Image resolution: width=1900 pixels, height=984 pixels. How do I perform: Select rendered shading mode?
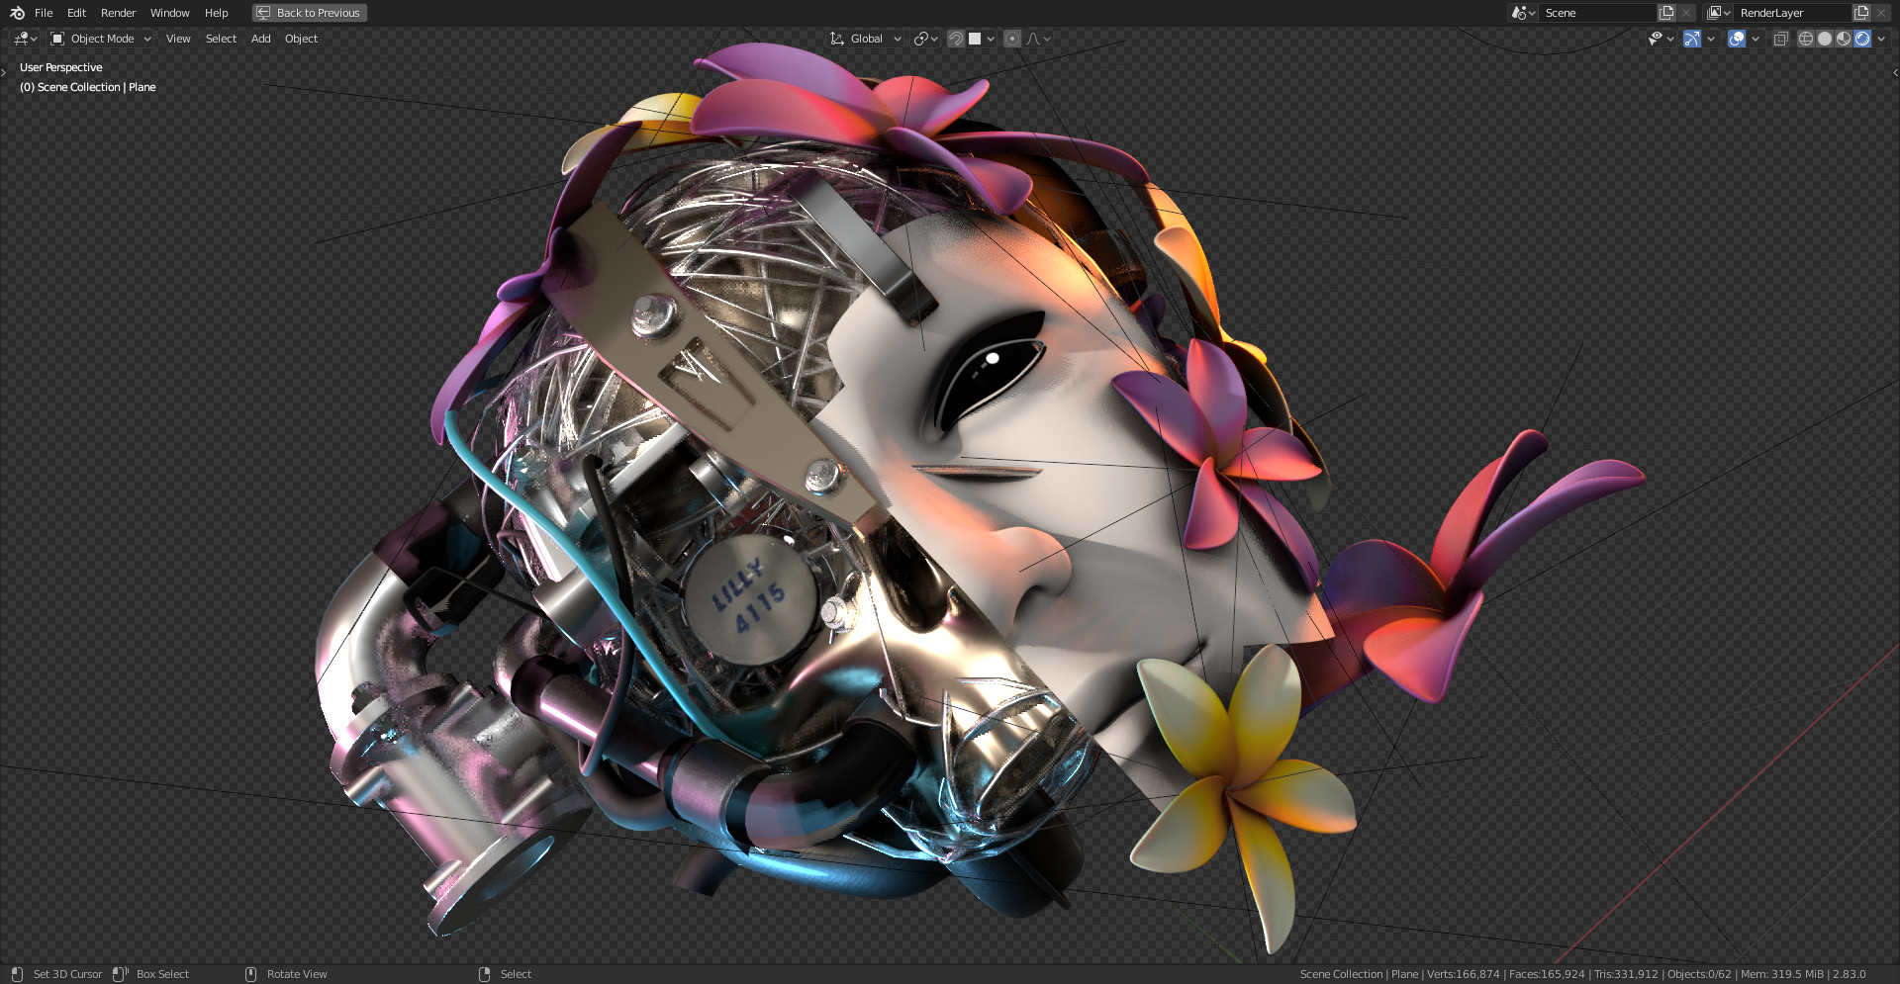pos(1862,39)
